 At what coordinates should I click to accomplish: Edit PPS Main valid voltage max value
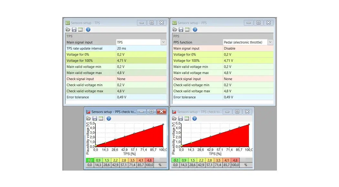pyautogui.click(x=248, y=73)
